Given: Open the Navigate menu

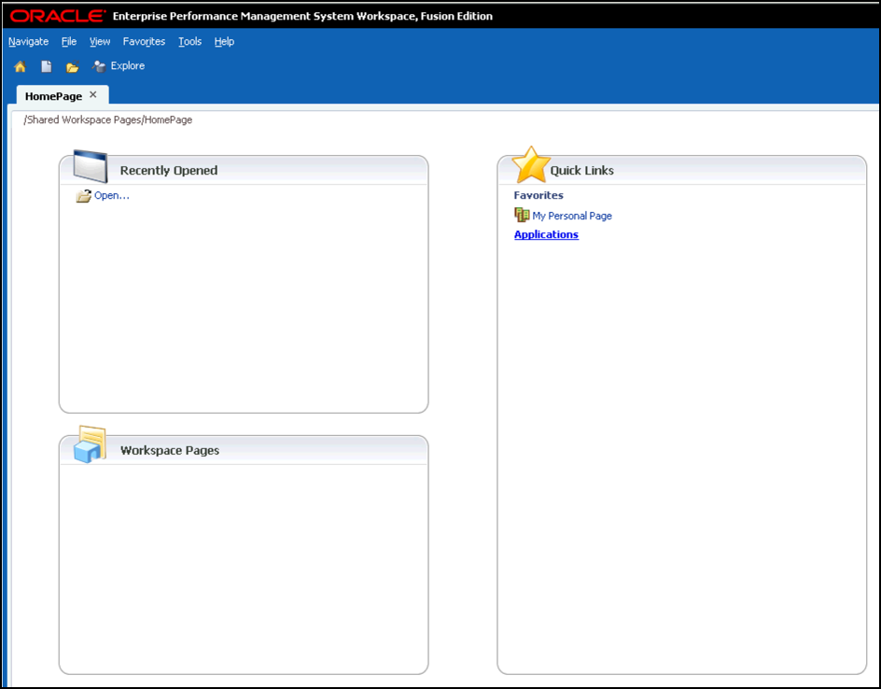Looking at the screenshot, I should point(29,42).
